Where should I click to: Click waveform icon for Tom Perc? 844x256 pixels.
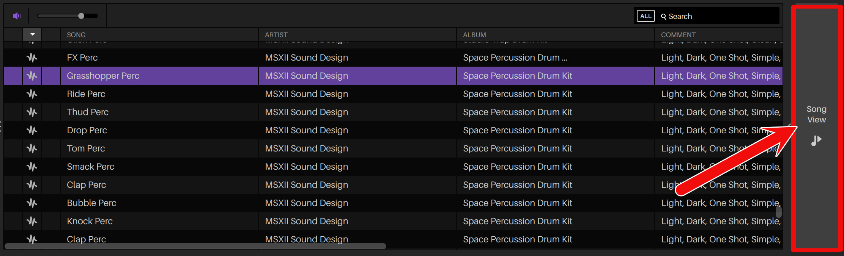[x=32, y=148]
